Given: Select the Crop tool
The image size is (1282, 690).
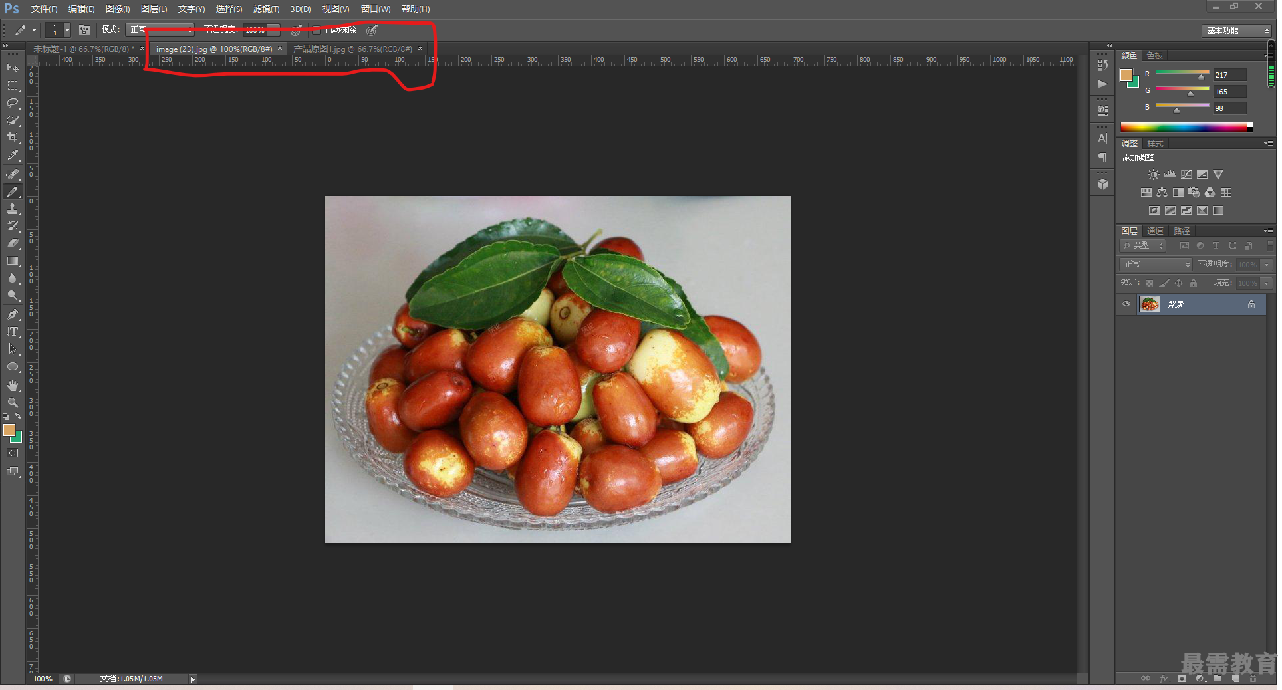Looking at the screenshot, I should point(13,138).
